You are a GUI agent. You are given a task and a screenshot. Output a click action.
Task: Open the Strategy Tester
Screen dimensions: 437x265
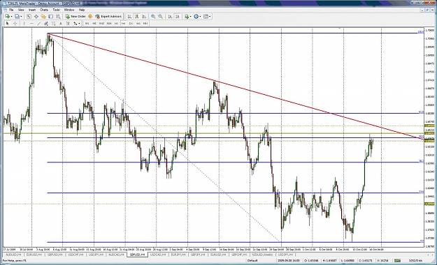[x=58, y=17]
